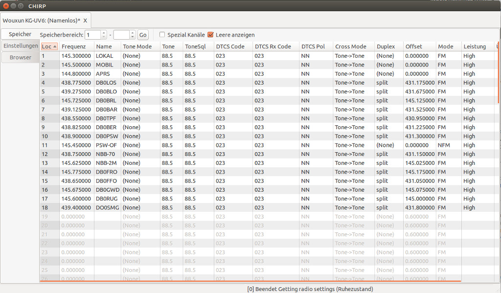Switch to the Browser tab
501x293 pixels.
[x=21, y=58]
